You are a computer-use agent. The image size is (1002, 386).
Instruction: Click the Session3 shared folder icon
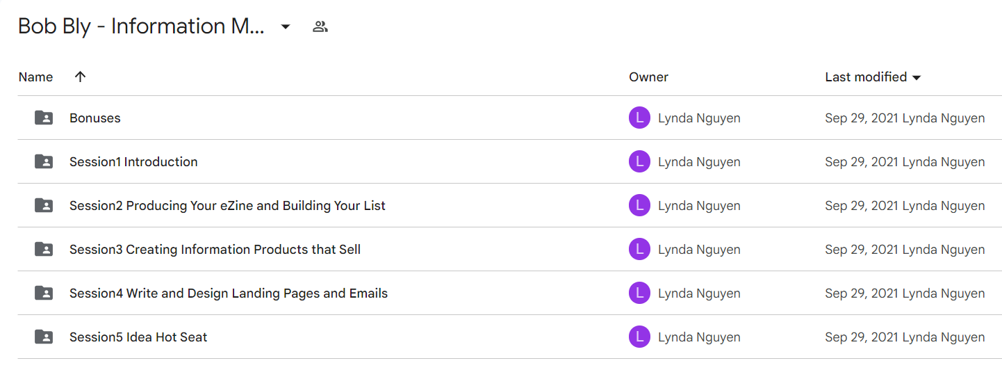(x=44, y=249)
